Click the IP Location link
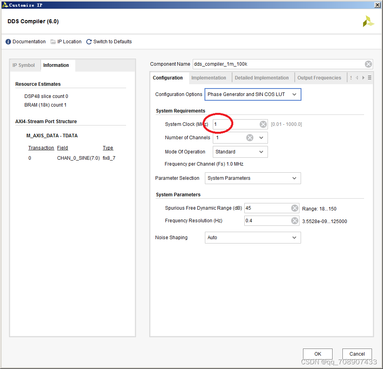Image resolution: width=383 pixels, height=369 pixels. (x=69, y=42)
